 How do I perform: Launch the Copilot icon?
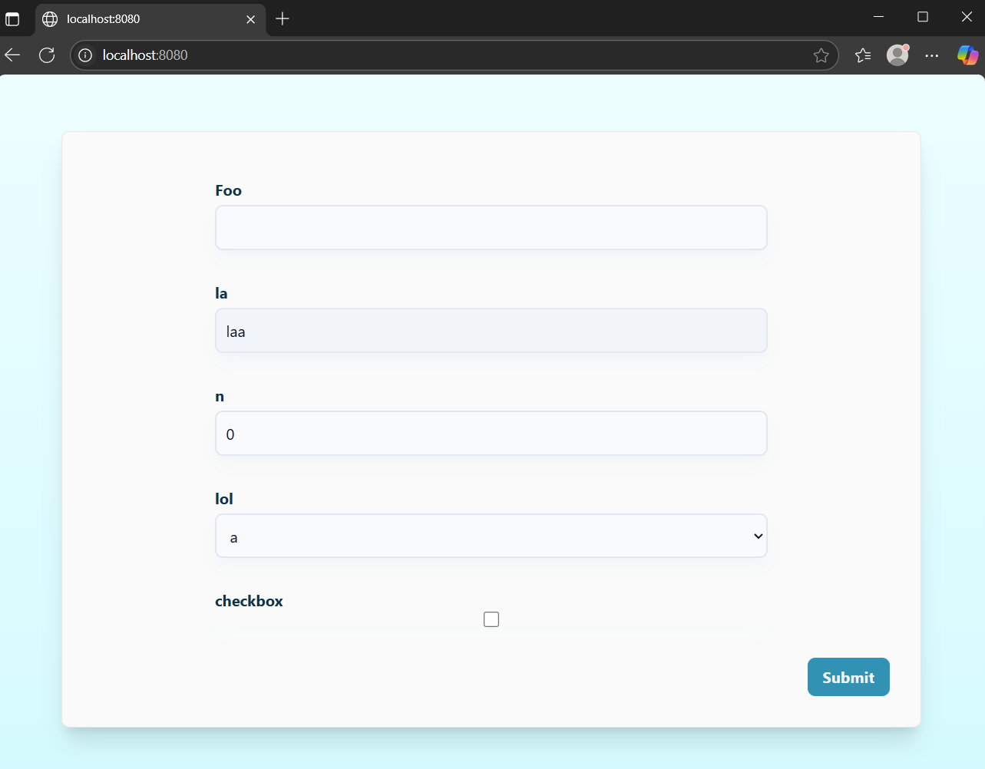point(967,55)
